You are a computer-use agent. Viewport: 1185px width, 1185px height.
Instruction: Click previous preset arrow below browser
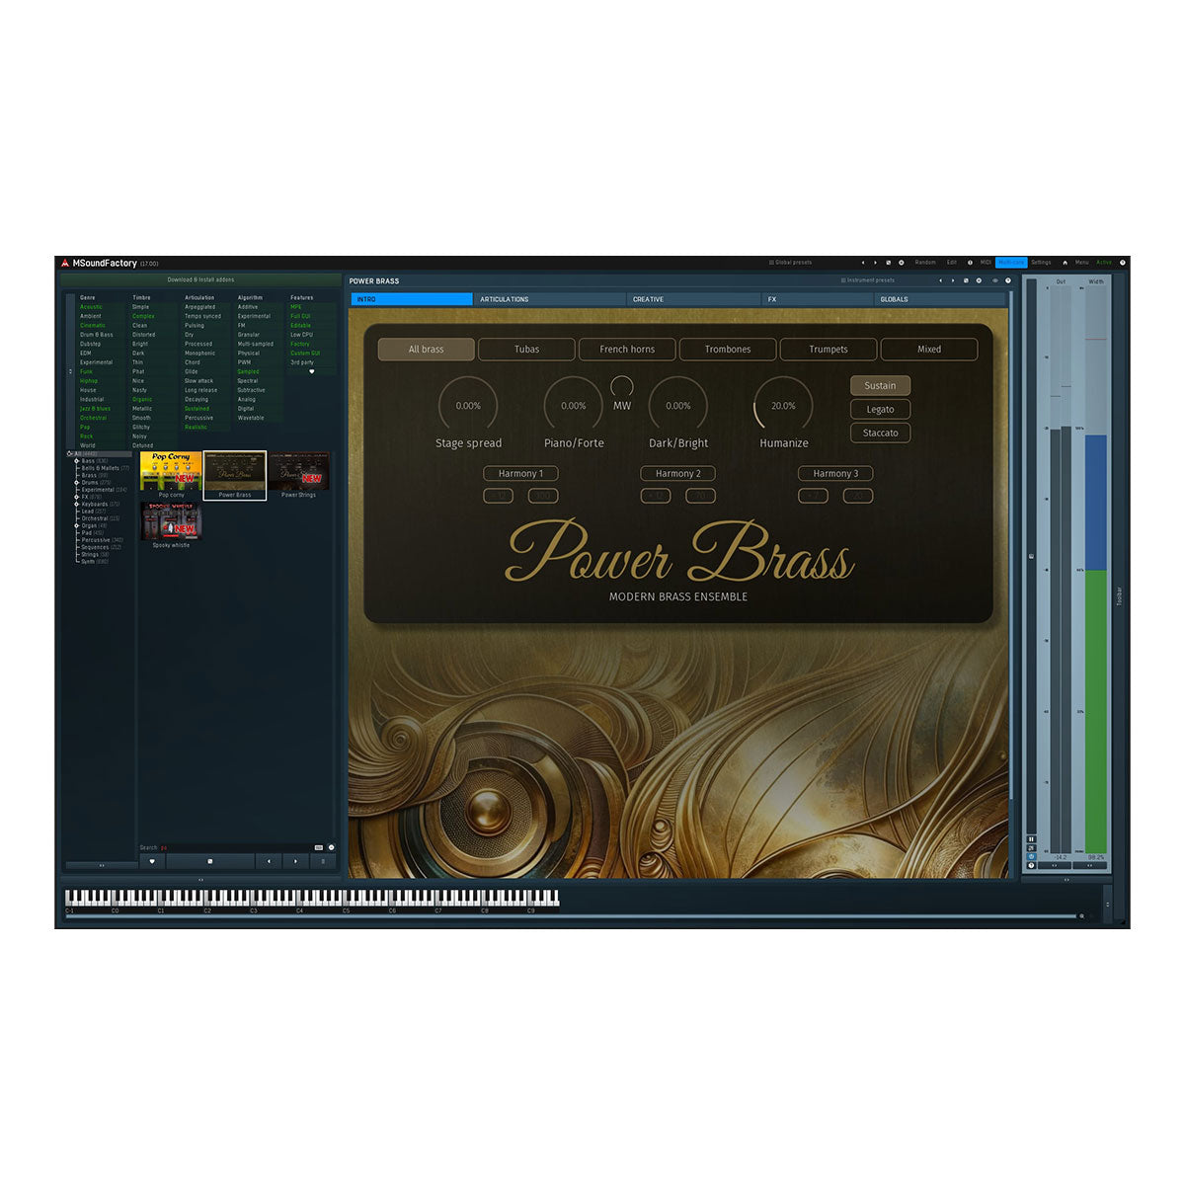(269, 861)
